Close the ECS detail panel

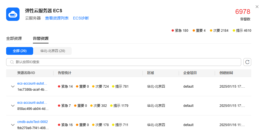[257, 7]
